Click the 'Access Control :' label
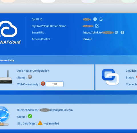The width and height of the screenshot is (137, 133). pos(42,39)
